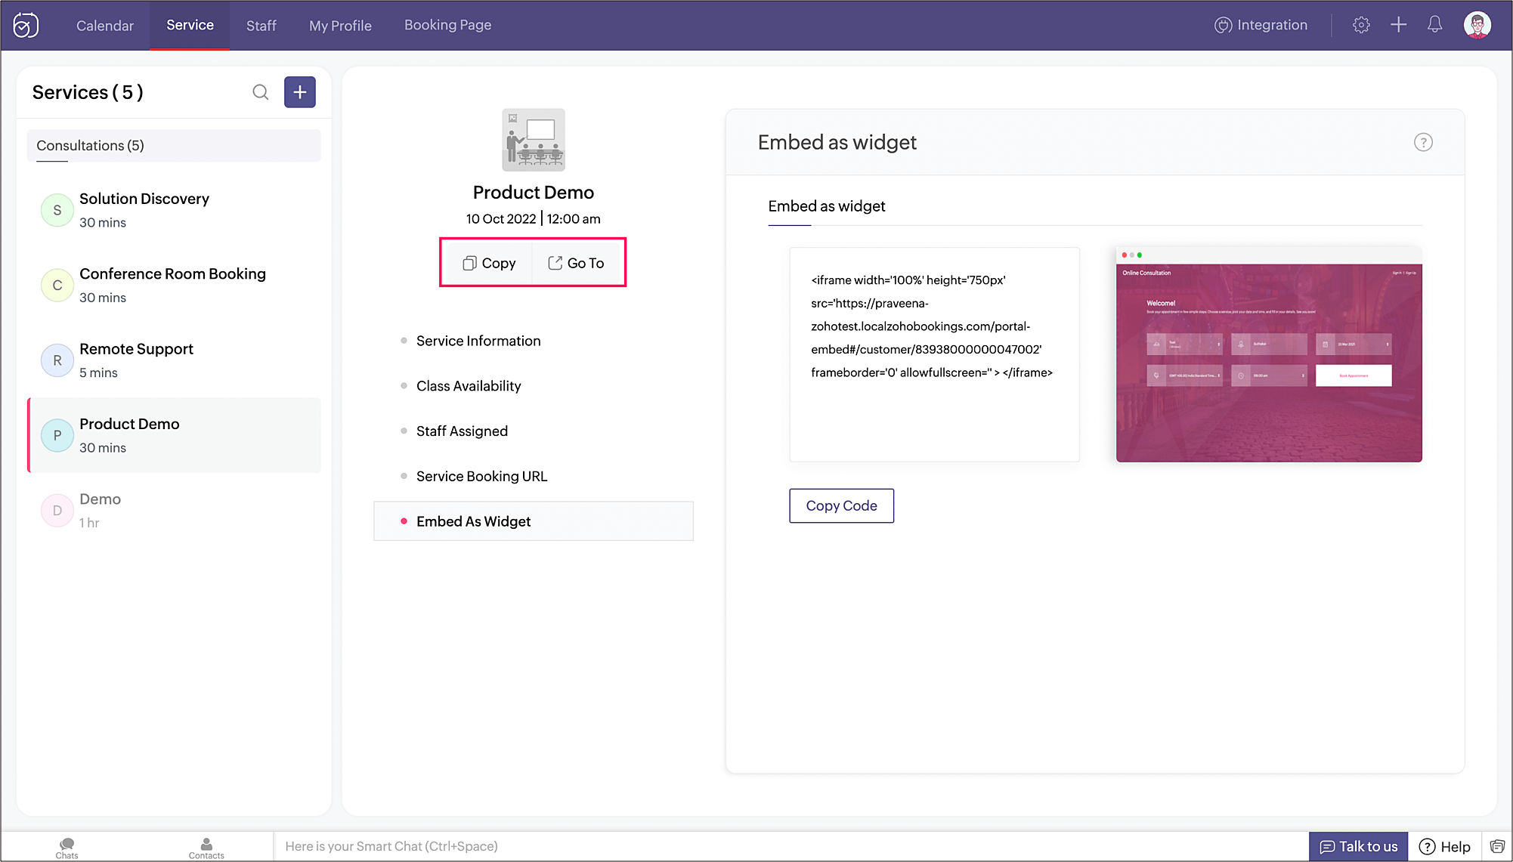The image size is (1513, 862).
Task: Open settings via the gear icon
Action: 1361,25
